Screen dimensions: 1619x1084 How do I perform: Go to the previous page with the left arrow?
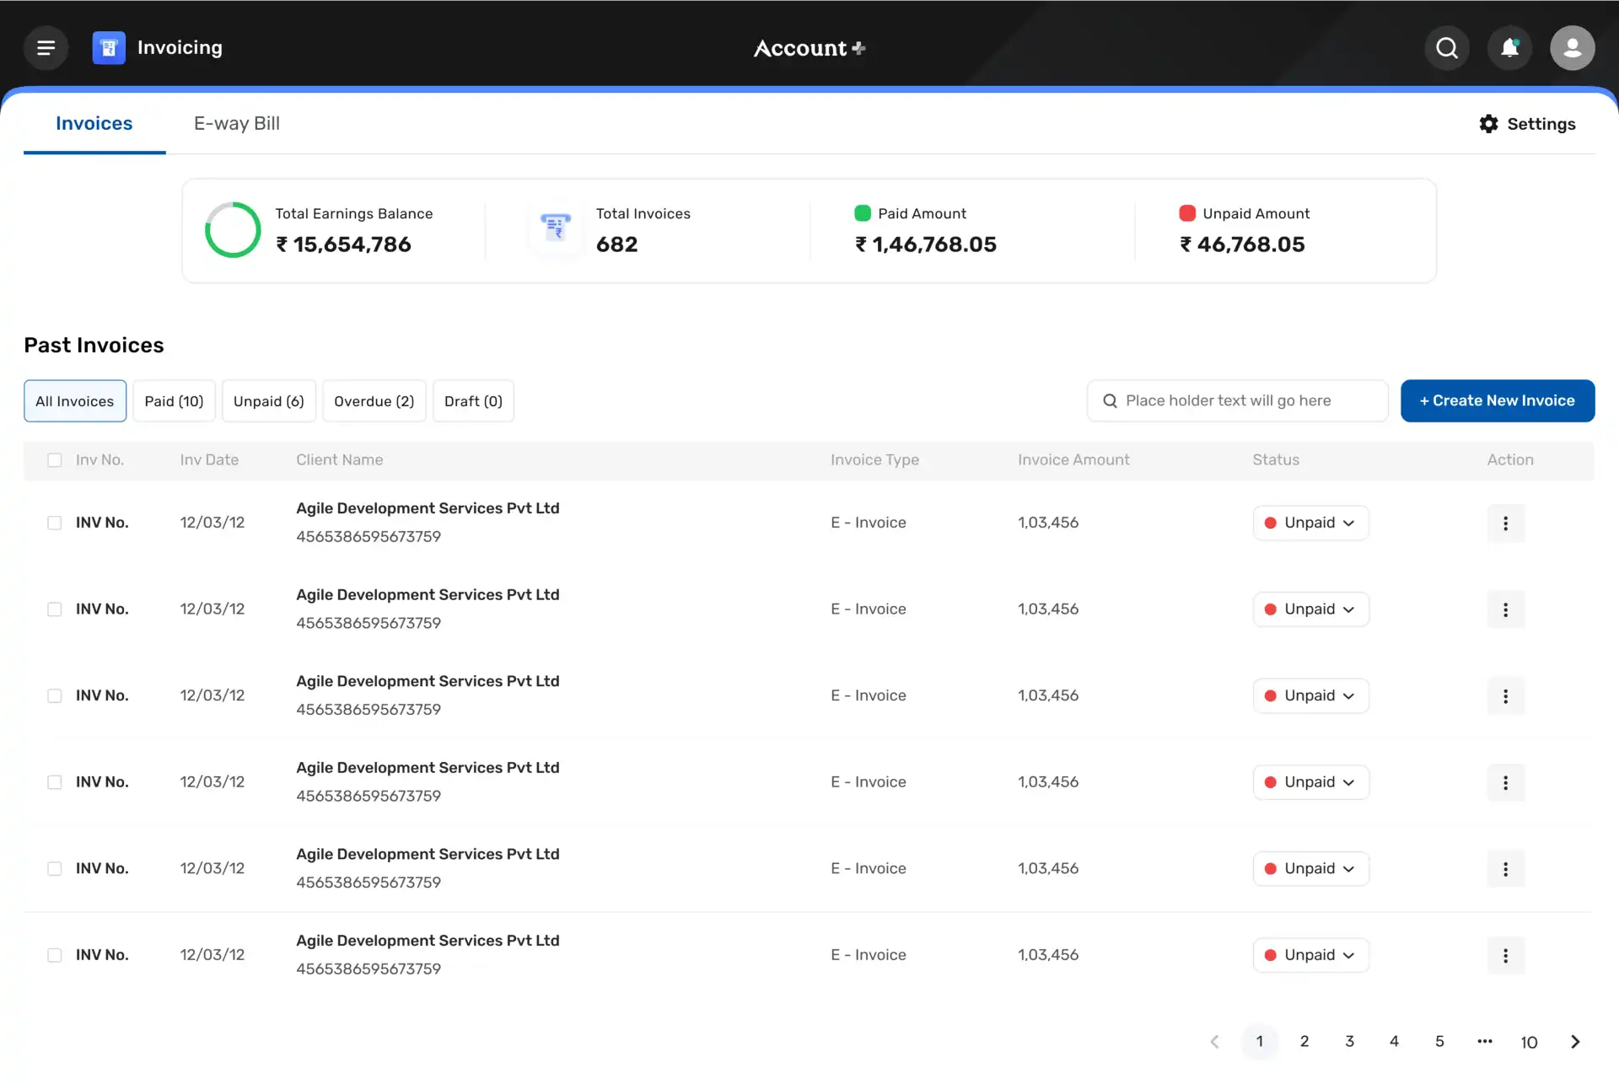tap(1214, 1042)
